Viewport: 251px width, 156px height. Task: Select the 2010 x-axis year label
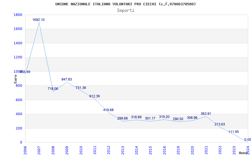coord(81,150)
